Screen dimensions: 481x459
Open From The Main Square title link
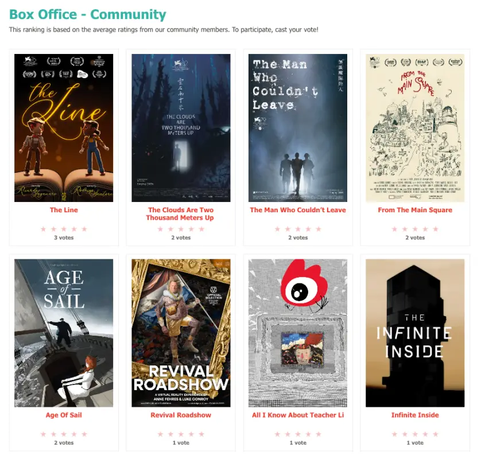point(415,210)
